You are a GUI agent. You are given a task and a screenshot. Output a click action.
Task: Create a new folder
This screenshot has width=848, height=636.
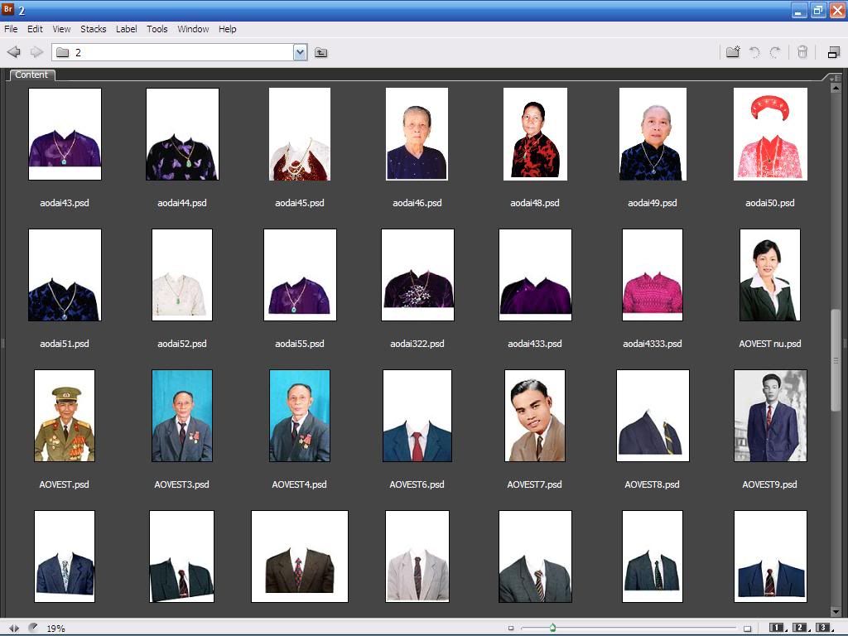(733, 52)
